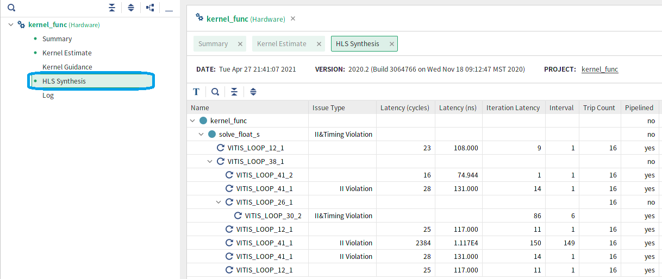
Task: Select Kernel Guidance in the sidebar
Action: coord(67,67)
